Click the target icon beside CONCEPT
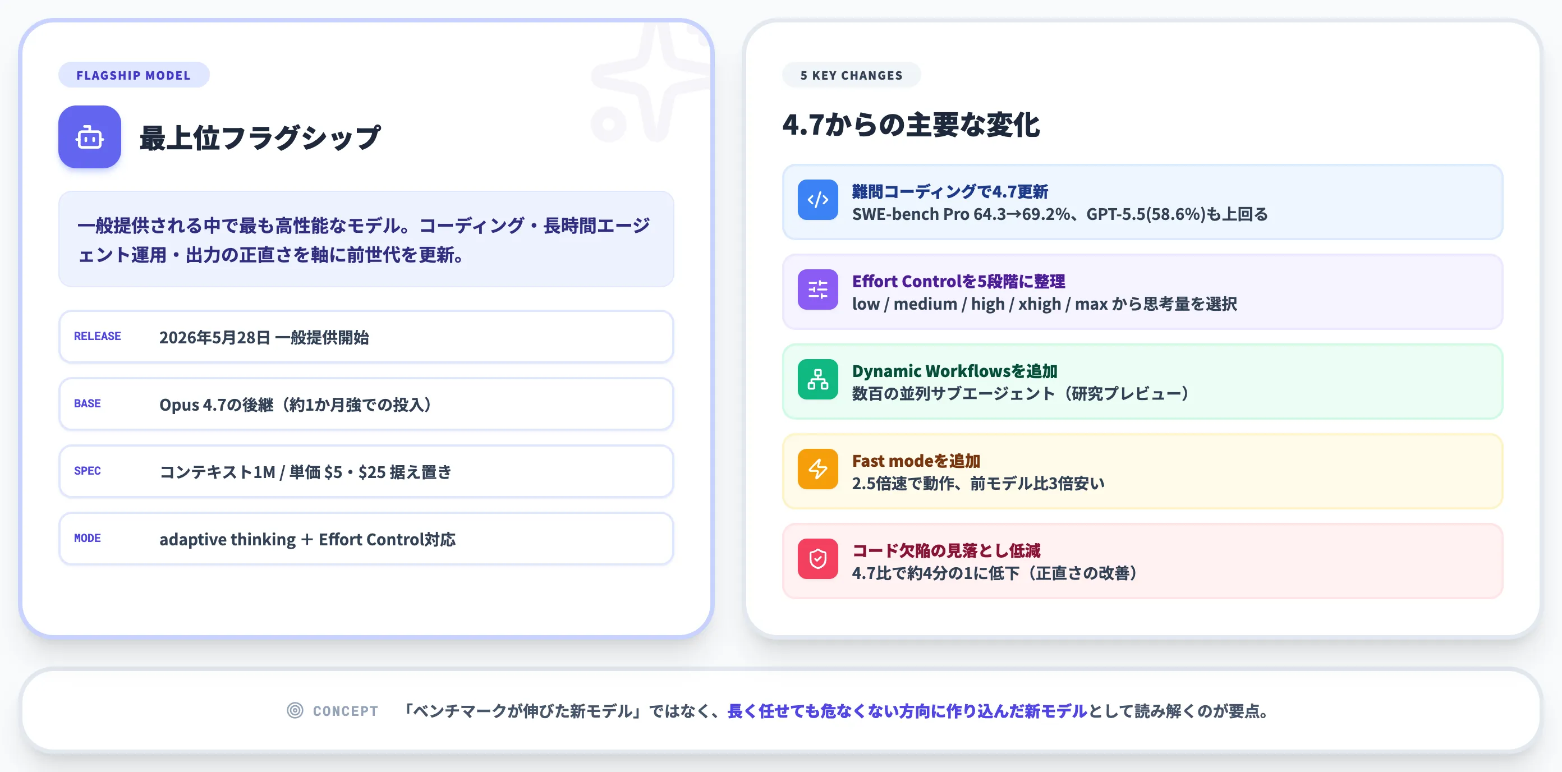Image resolution: width=1562 pixels, height=772 pixels. (295, 710)
